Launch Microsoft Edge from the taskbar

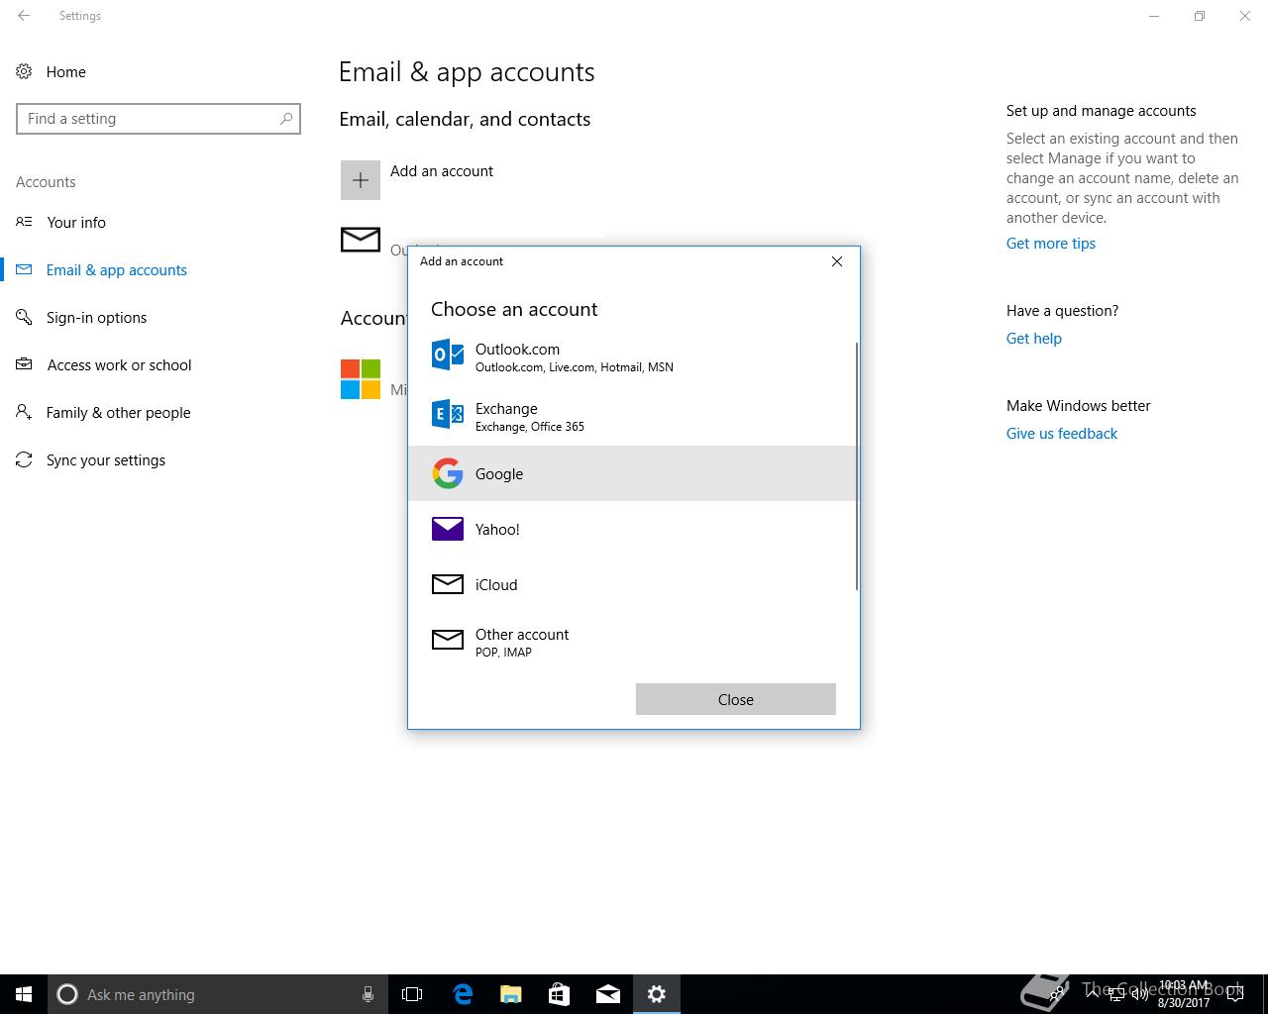pos(463,994)
